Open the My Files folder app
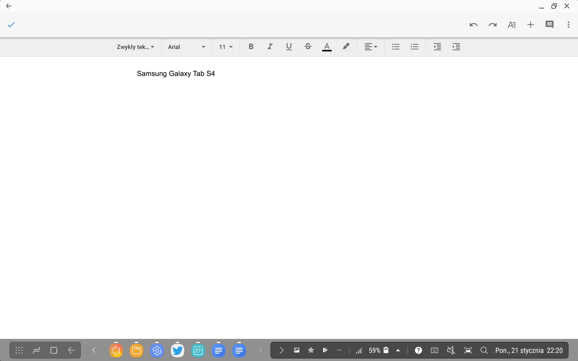The width and height of the screenshot is (578, 361). pos(136,351)
